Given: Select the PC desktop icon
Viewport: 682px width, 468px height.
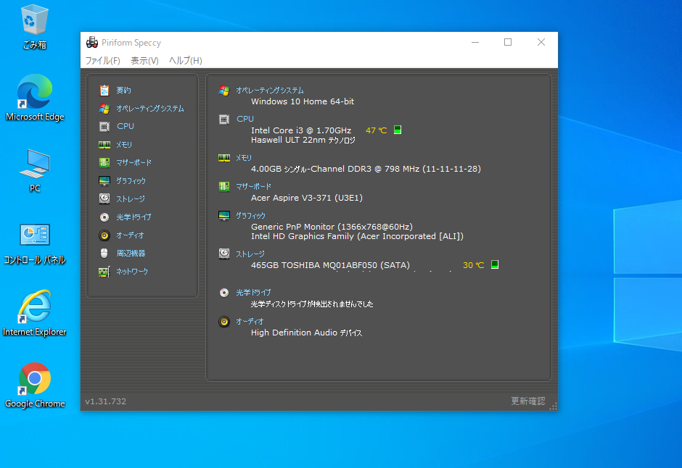Looking at the screenshot, I should pyautogui.click(x=35, y=171).
